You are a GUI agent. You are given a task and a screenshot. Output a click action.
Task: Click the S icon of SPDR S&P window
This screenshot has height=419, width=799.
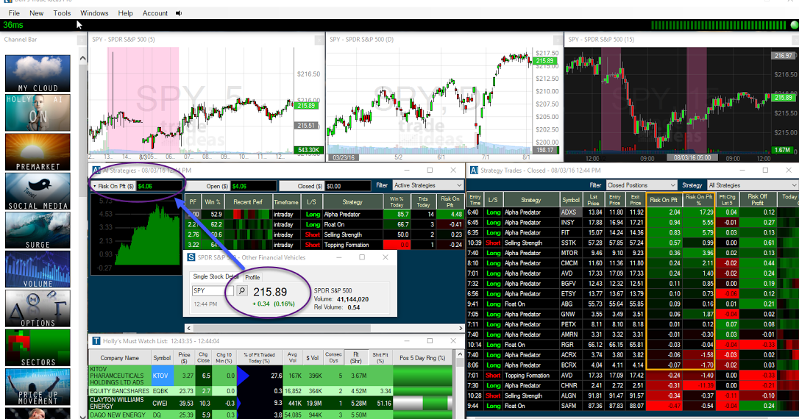(x=191, y=257)
